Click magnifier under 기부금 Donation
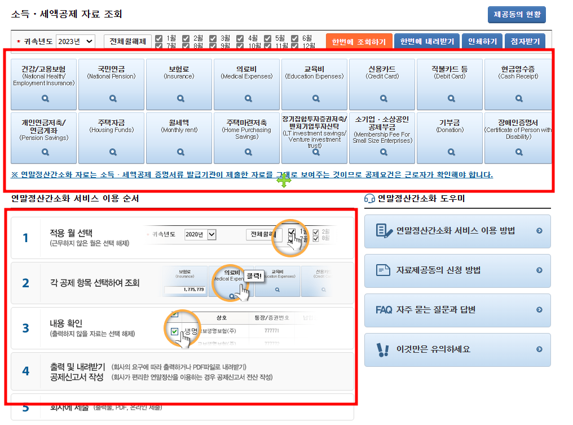Image resolution: width=573 pixels, height=425 pixels. 451,152
